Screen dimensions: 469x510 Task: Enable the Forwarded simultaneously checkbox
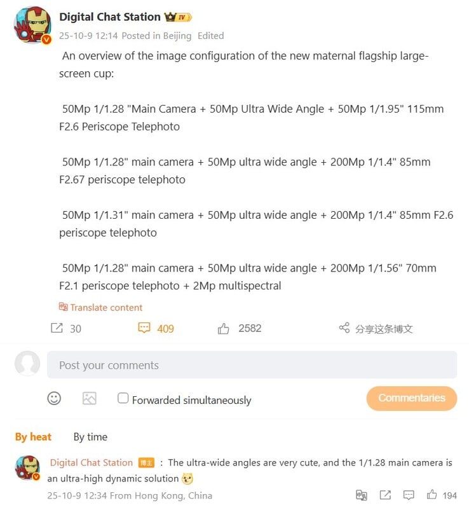coord(123,398)
